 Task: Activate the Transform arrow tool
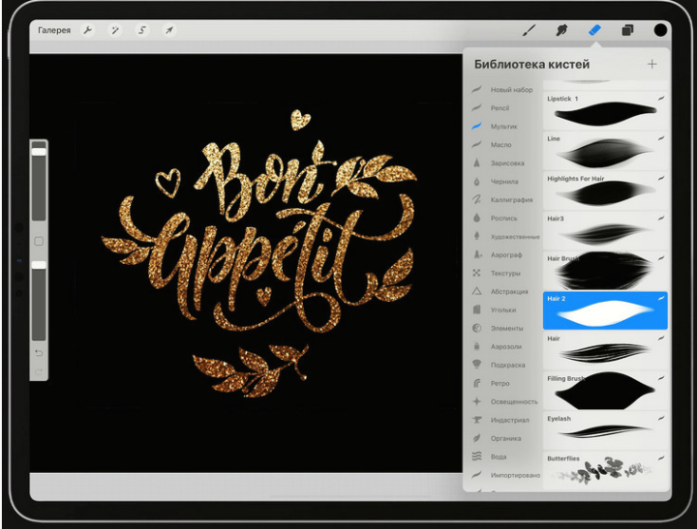169,30
